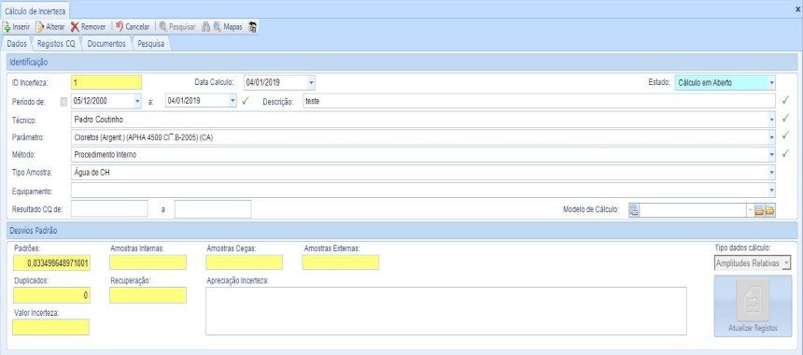The width and height of the screenshot is (803, 355).
Task: Click the Identificação section header
Action: [401, 63]
